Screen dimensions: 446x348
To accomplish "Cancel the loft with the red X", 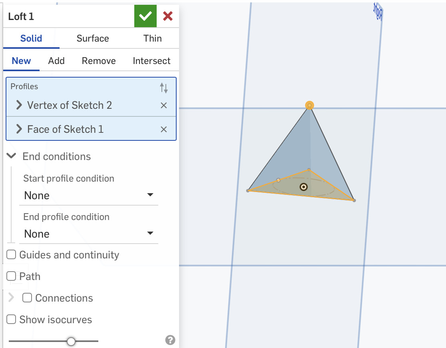I will coord(168,16).
